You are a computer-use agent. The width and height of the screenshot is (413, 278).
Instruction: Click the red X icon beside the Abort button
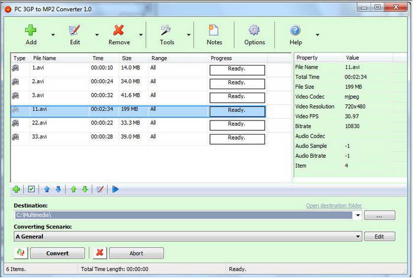pos(100,253)
